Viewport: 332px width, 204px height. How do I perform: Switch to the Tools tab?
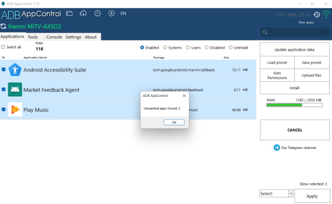[33, 37]
